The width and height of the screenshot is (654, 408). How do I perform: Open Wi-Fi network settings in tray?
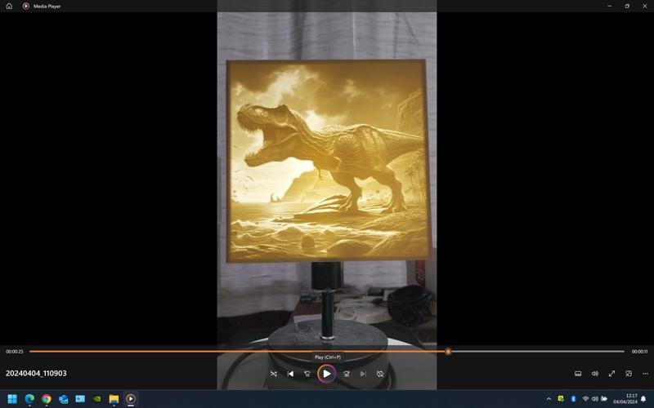[x=585, y=399]
